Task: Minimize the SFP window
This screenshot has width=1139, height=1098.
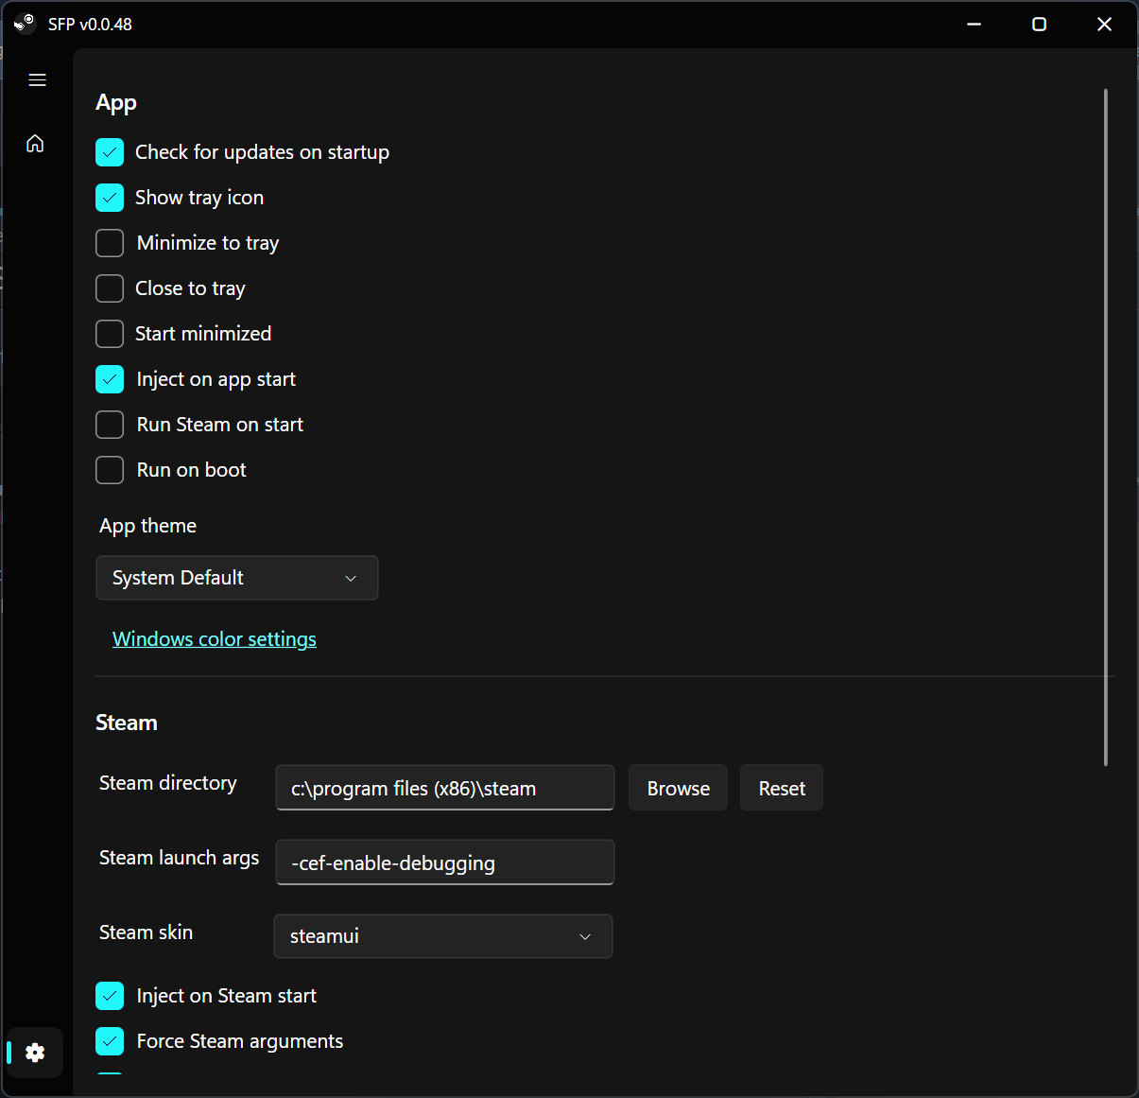Action: point(975,25)
